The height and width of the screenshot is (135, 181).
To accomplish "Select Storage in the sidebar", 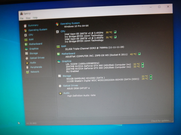I will click(x=33, y=53).
